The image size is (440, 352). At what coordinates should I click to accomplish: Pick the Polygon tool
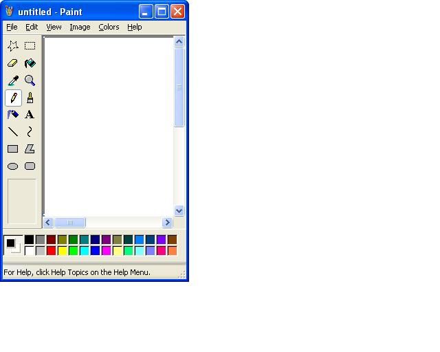30,148
